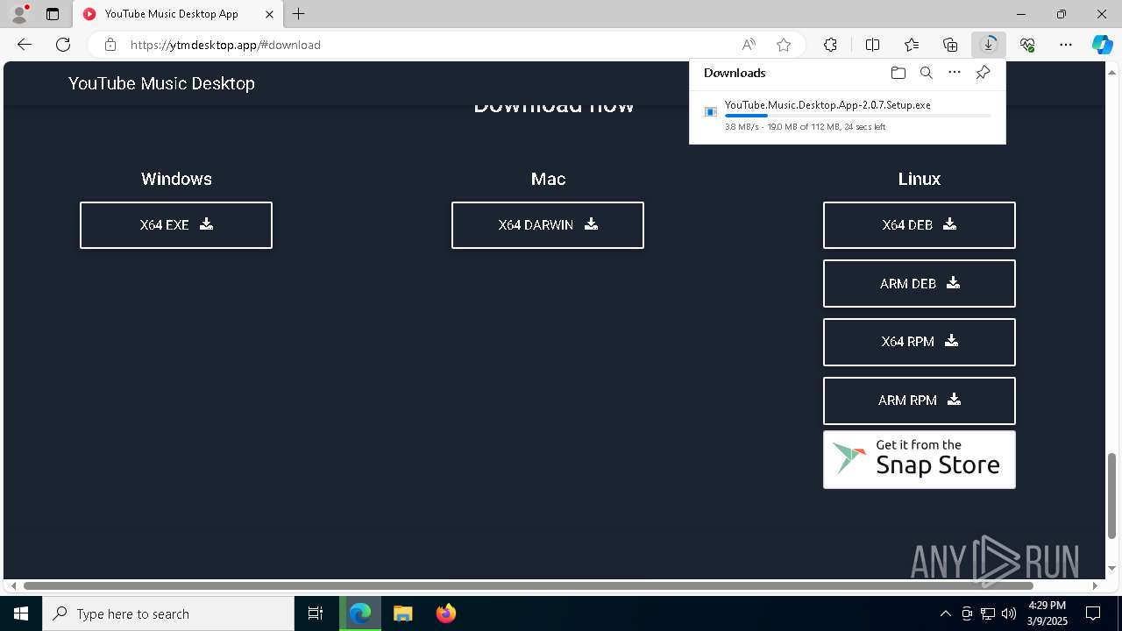Download the Linux X64 DEB package
Viewport: 1122px width, 631px height.
[x=920, y=225]
